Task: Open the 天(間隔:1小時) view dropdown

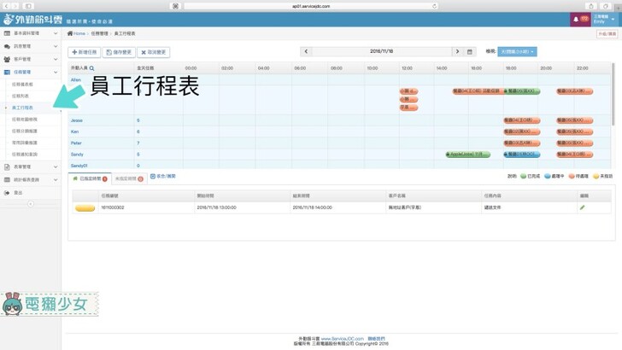Action: 517,52
